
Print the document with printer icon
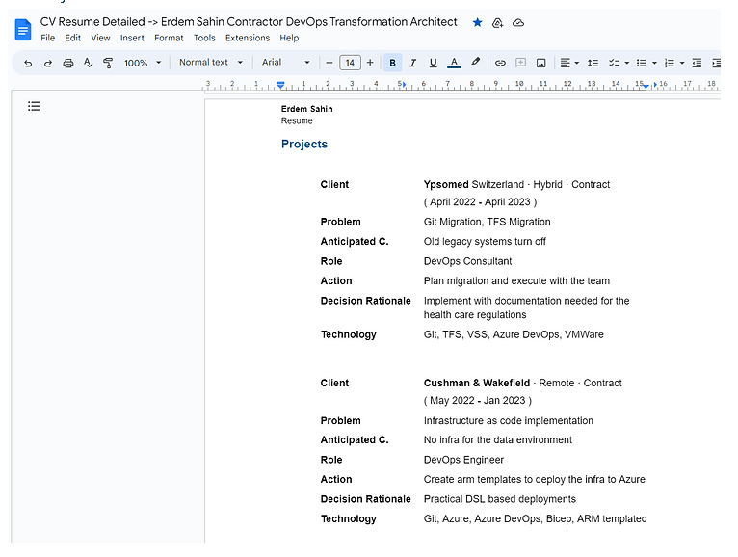68,63
